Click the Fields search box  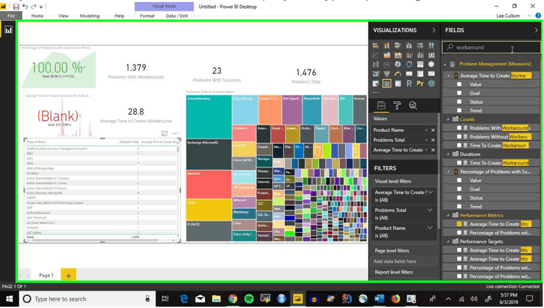[491, 47]
